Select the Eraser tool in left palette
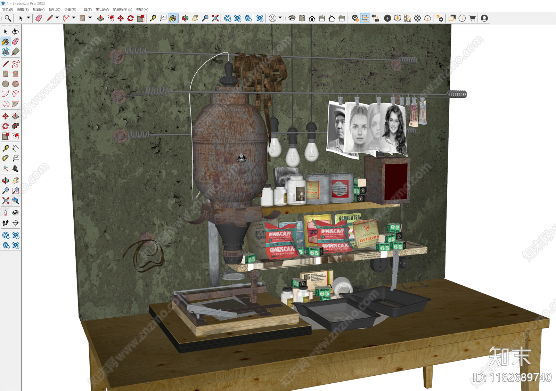The height and width of the screenshot is (391, 556). [x=16, y=42]
